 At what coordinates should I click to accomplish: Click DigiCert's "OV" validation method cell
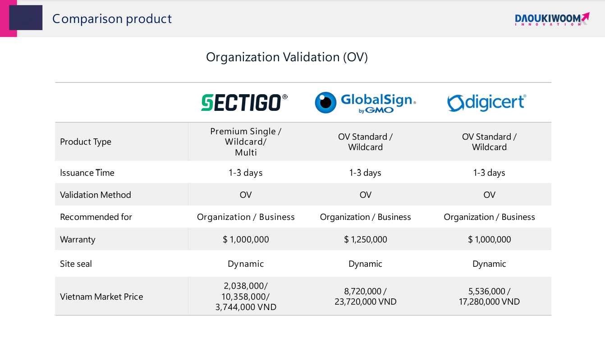pyautogui.click(x=489, y=195)
